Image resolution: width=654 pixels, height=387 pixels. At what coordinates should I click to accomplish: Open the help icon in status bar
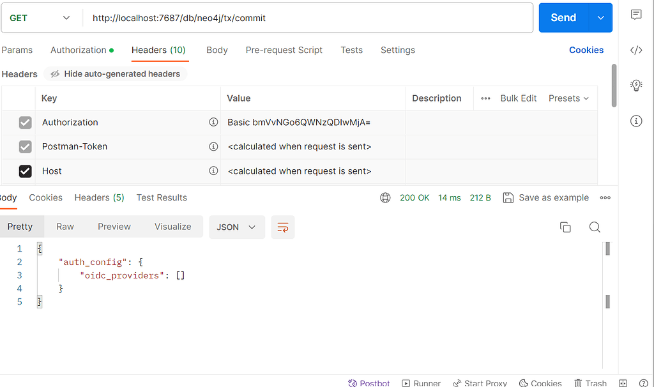(644, 383)
